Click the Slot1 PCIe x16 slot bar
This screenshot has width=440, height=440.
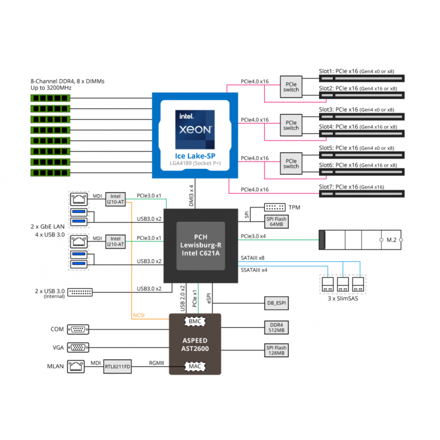[362, 78]
